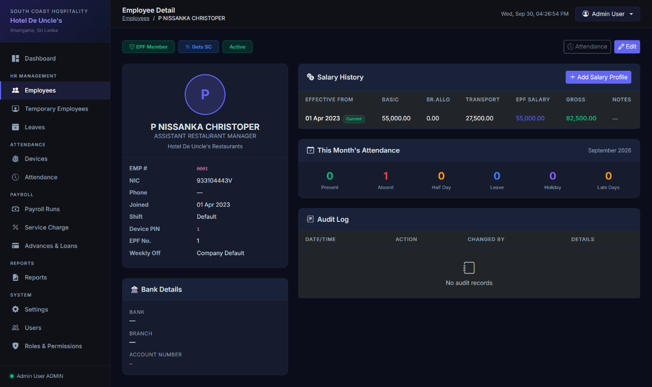Image resolution: width=652 pixels, height=387 pixels.
Task: Click the Attendance clock icon in sidebar
Action: pos(15,177)
